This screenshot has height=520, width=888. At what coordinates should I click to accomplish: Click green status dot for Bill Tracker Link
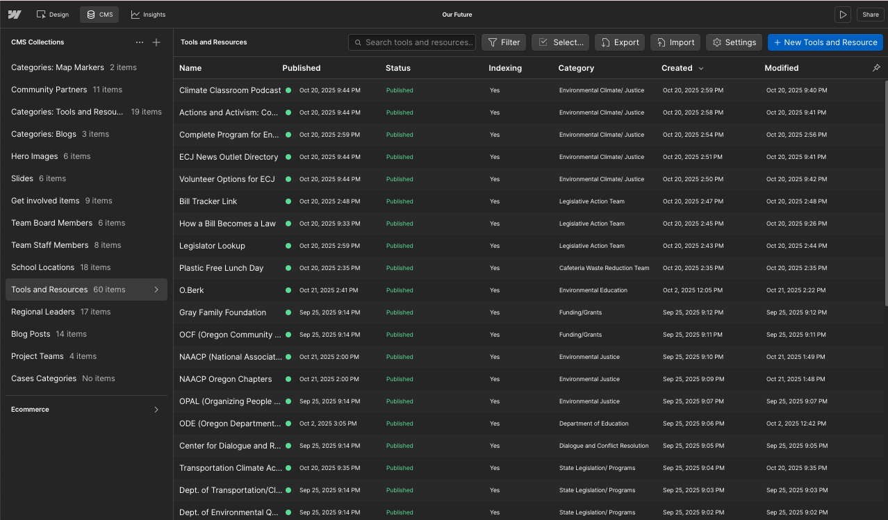[x=288, y=201]
